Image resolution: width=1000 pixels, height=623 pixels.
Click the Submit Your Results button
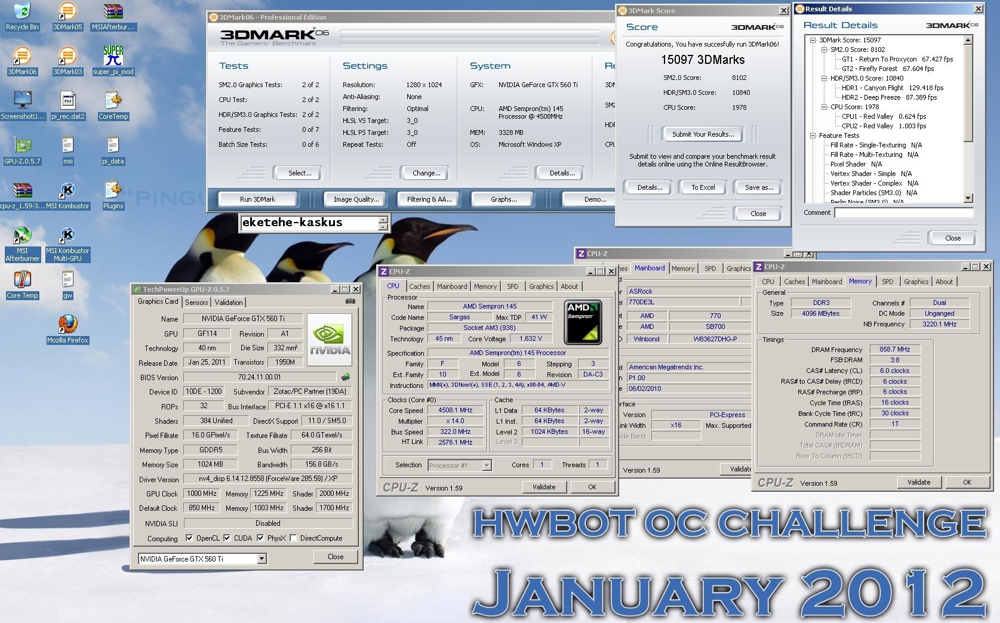click(703, 134)
